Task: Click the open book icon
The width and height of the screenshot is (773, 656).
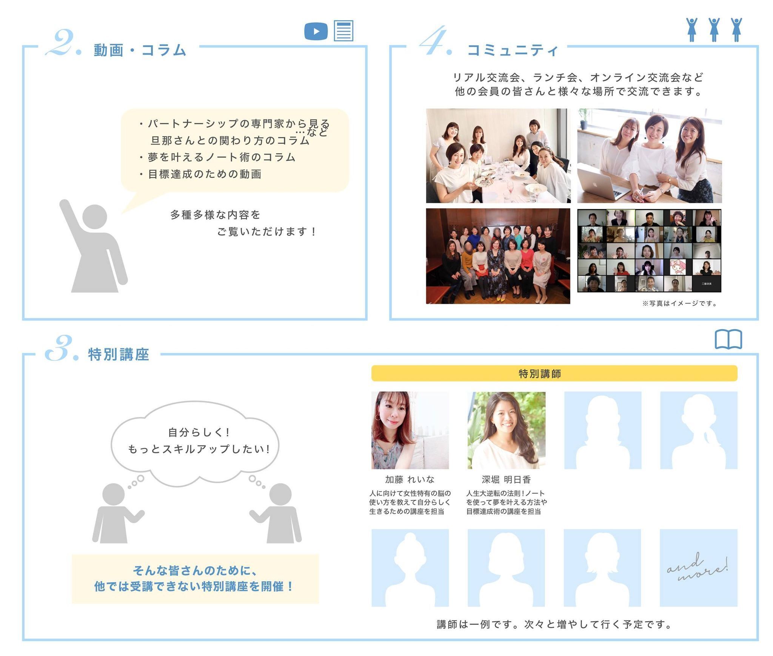Action: point(728,339)
